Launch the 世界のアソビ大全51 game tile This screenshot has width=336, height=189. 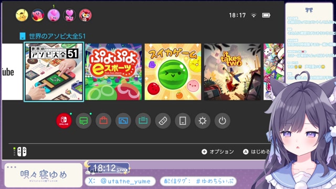pos(54,72)
